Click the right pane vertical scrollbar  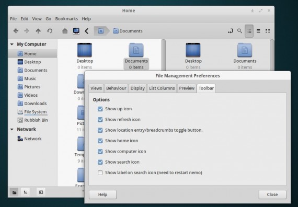272,55
